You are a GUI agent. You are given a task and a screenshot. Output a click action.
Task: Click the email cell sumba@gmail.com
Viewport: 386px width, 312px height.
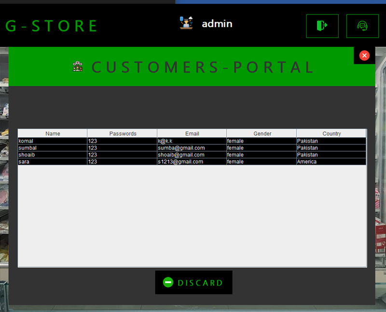pyautogui.click(x=192, y=148)
